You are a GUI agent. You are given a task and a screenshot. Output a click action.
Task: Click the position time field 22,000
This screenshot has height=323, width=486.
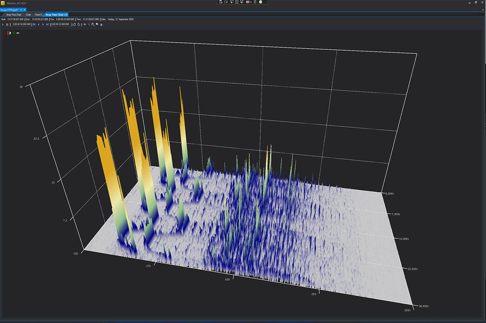60,25
